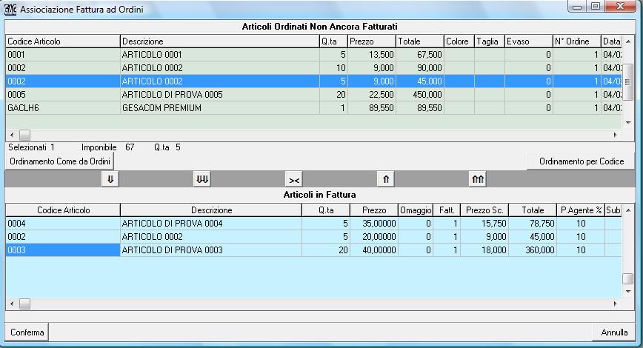Click lower table horizontal scroll-left arrow
The image size is (643, 348).
(x=12, y=304)
